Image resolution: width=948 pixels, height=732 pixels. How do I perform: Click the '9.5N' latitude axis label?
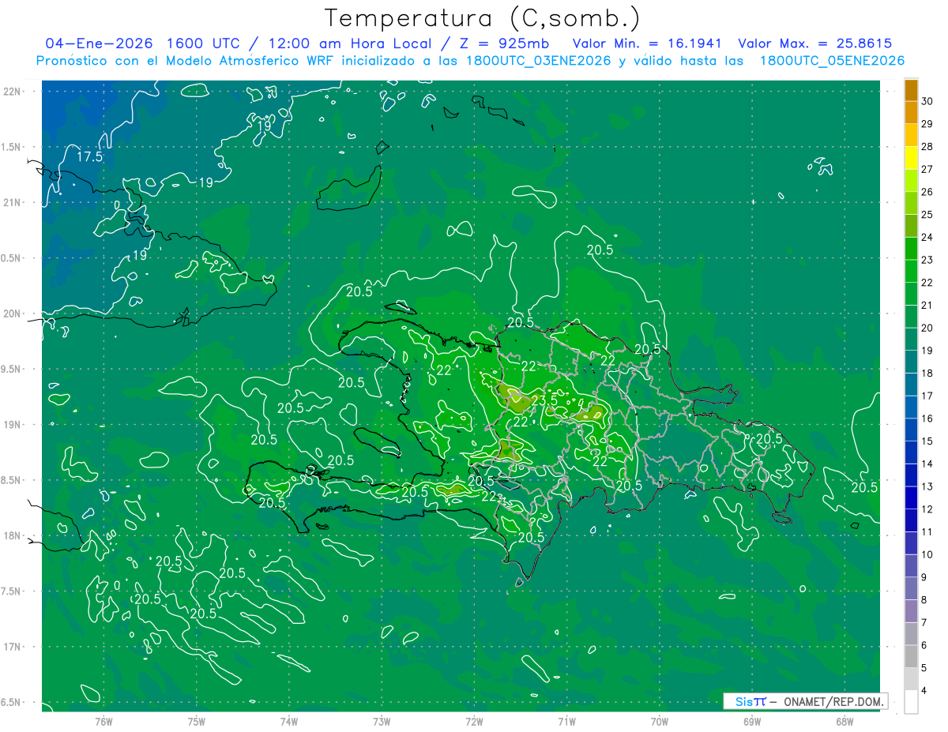pyautogui.click(x=11, y=370)
